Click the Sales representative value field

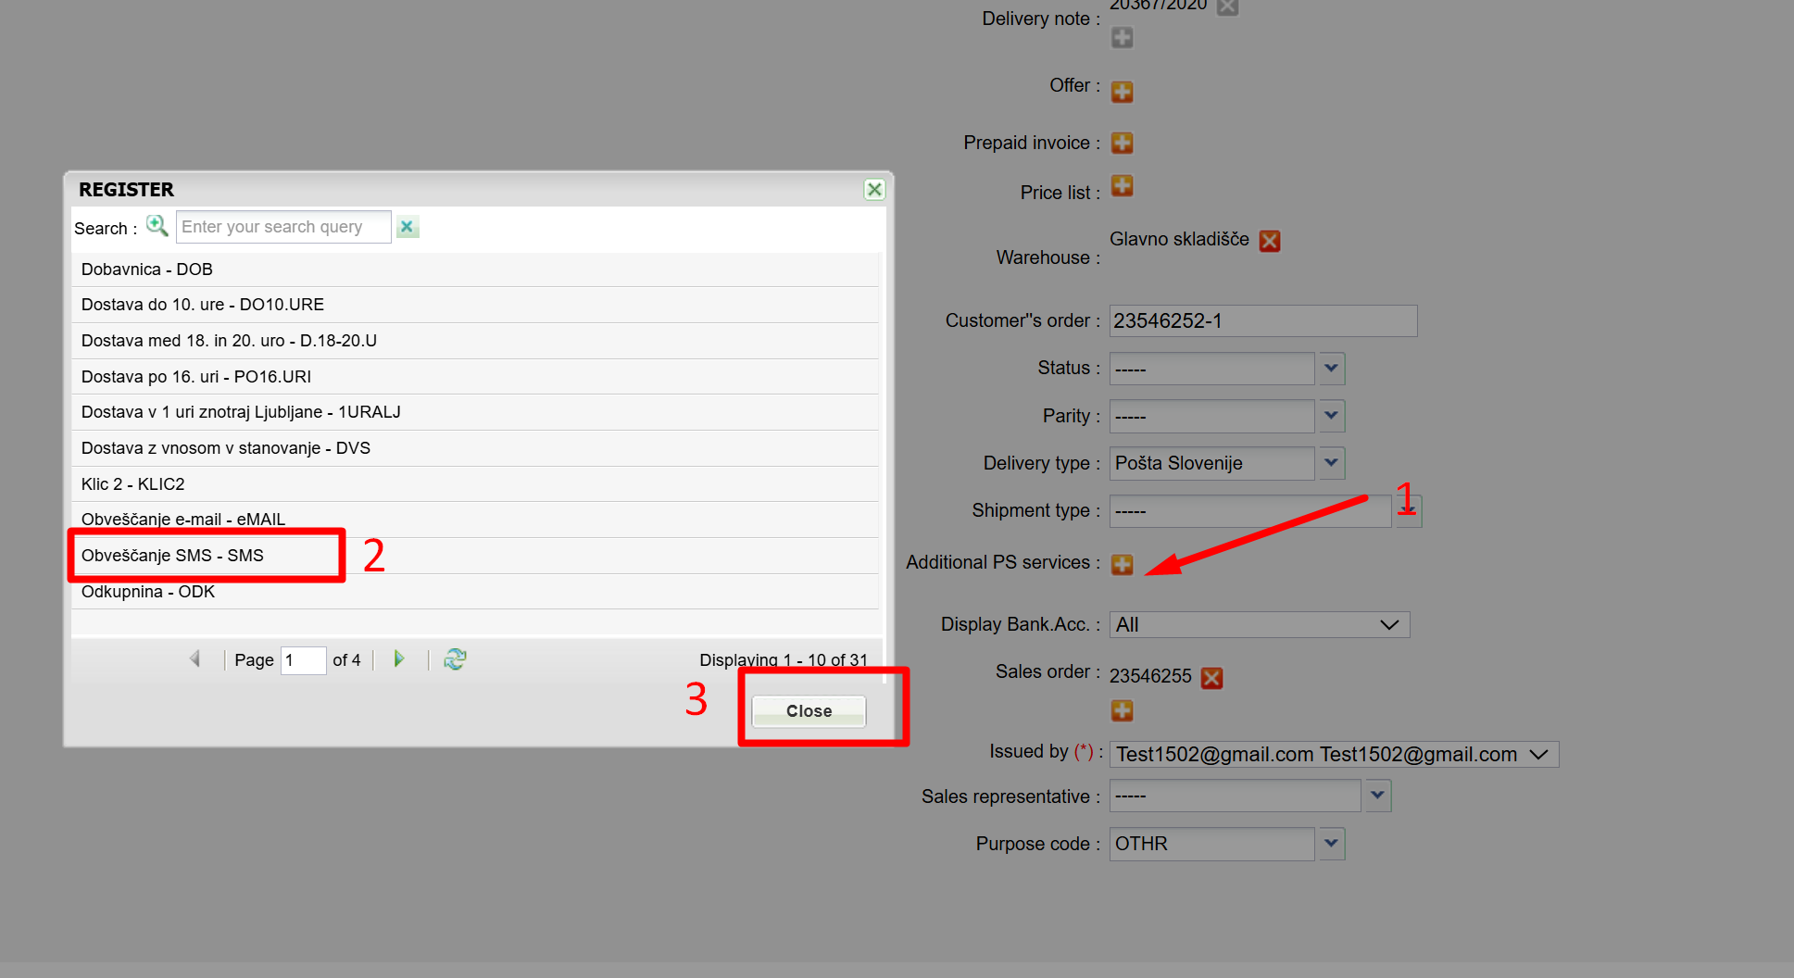pos(1235,796)
